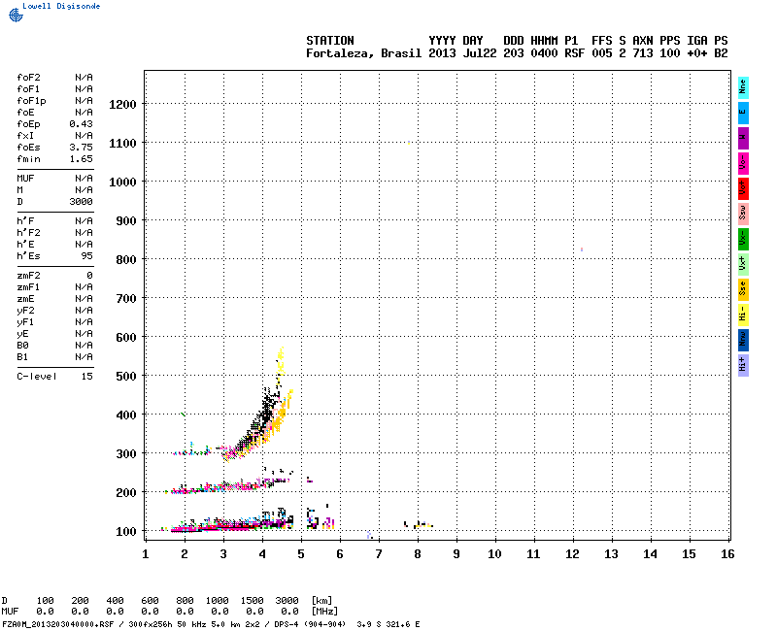Select the cyan Nne legend swatch
The width and height of the screenshot is (777, 631).
coord(743,87)
